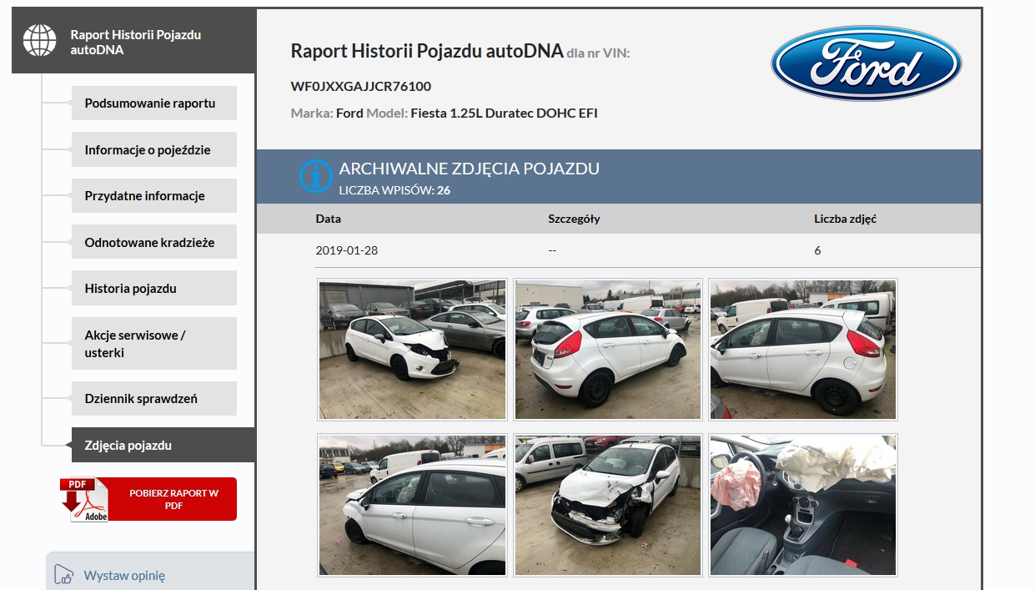Select Dziennik sprawdzeń menu item
Viewport: 1035px width, 590px height.
[153, 399]
